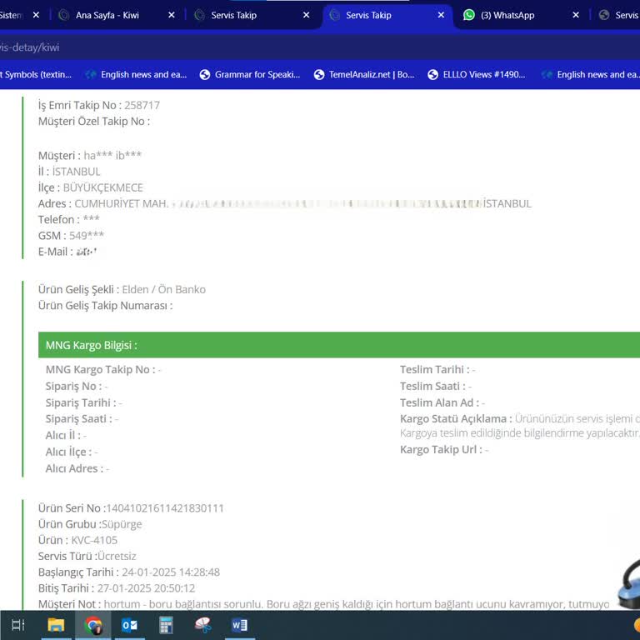Open Microsoft Word from the taskbar
The width and height of the screenshot is (640, 640).
point(239,625)
